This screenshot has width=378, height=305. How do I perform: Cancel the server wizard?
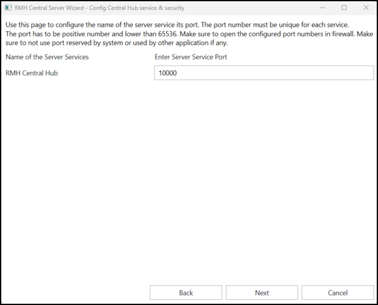(338, 292)
